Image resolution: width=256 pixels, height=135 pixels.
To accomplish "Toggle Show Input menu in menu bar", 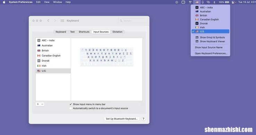I will pyautogui.click(x=71, y=104).
